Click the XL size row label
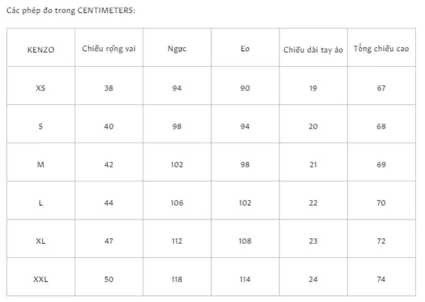Screen dimensions: 425x302 click(x=41, y=241)
